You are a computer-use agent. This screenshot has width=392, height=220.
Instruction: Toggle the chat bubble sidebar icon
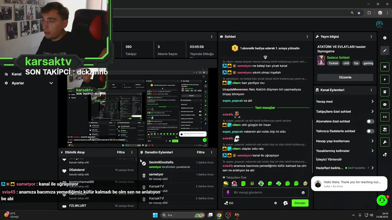385,105
